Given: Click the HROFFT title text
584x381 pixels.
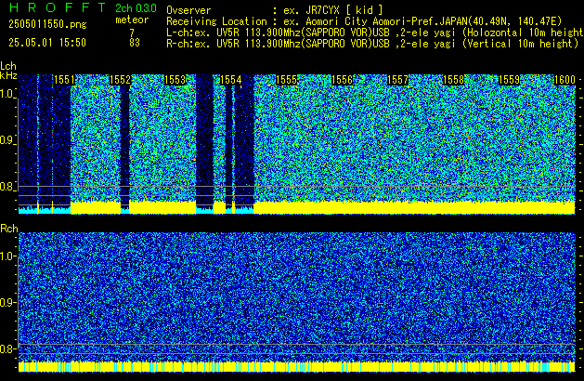Looking at the screenshot, I should tap(58, 7).
